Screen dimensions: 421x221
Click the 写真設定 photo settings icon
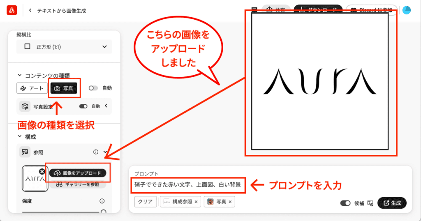coord(24,106)
